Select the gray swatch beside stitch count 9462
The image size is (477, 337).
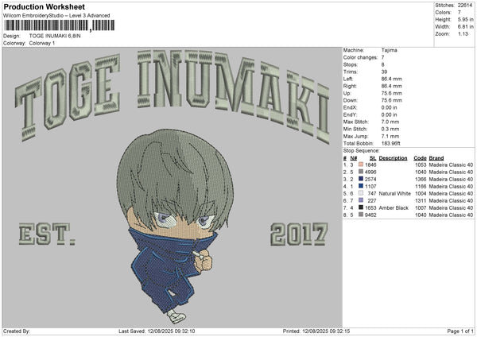point(361,215)
